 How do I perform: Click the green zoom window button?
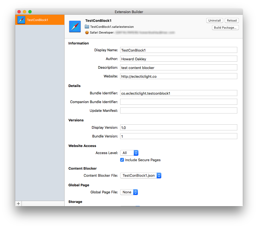(x=30, y=12)
